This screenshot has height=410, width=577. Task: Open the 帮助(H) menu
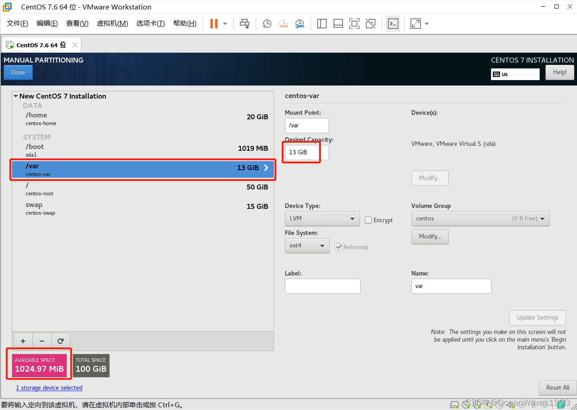(x=185, y=23)
